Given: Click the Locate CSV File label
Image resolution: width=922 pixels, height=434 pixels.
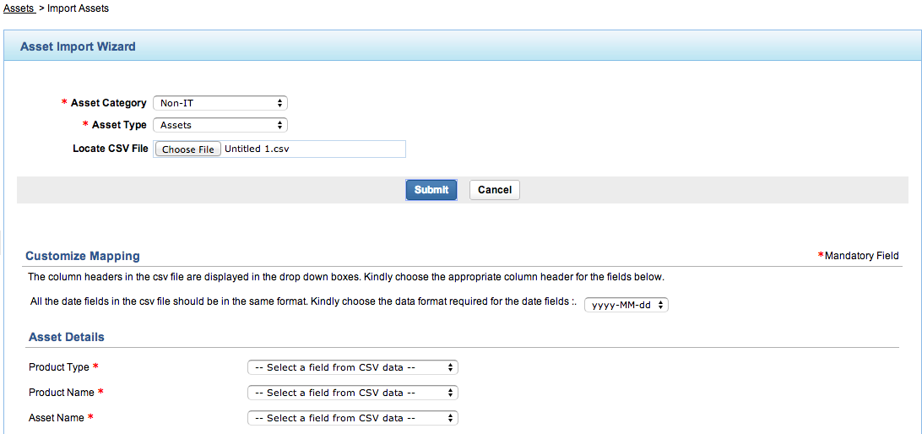Looking at the screenshot, I should tap(111, 149).
